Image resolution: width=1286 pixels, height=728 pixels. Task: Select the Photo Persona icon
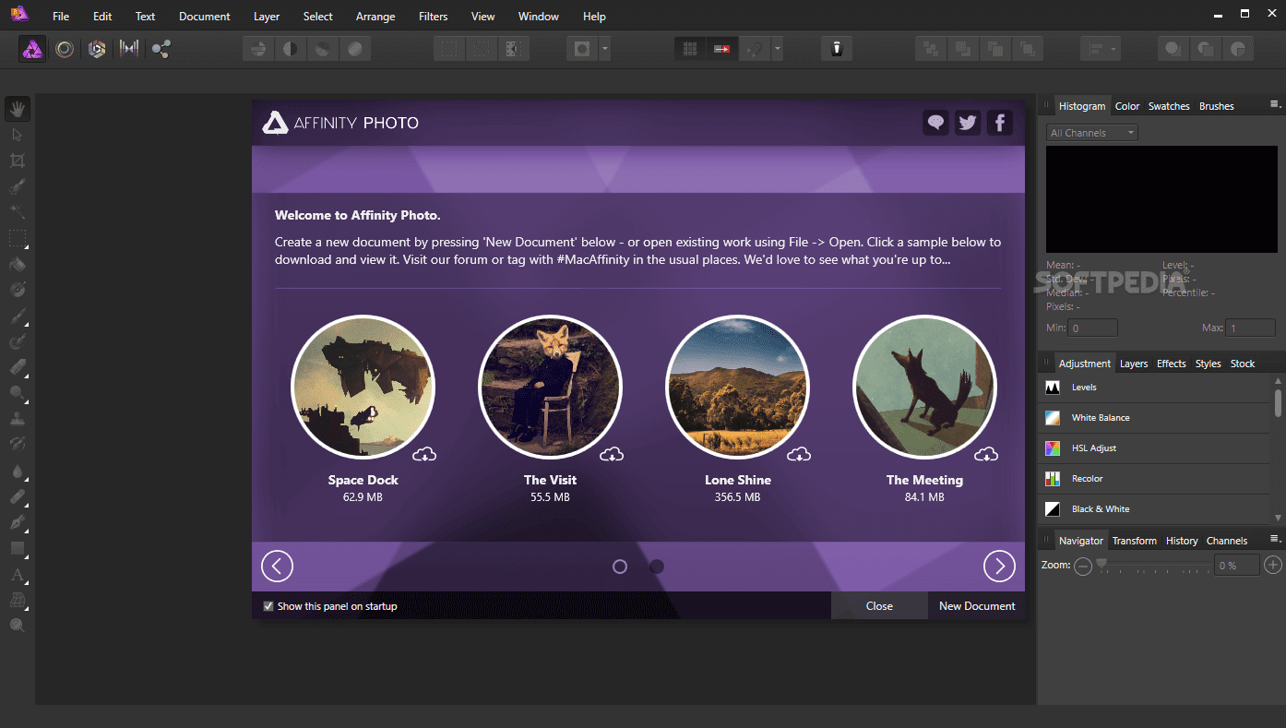(33, 49)
